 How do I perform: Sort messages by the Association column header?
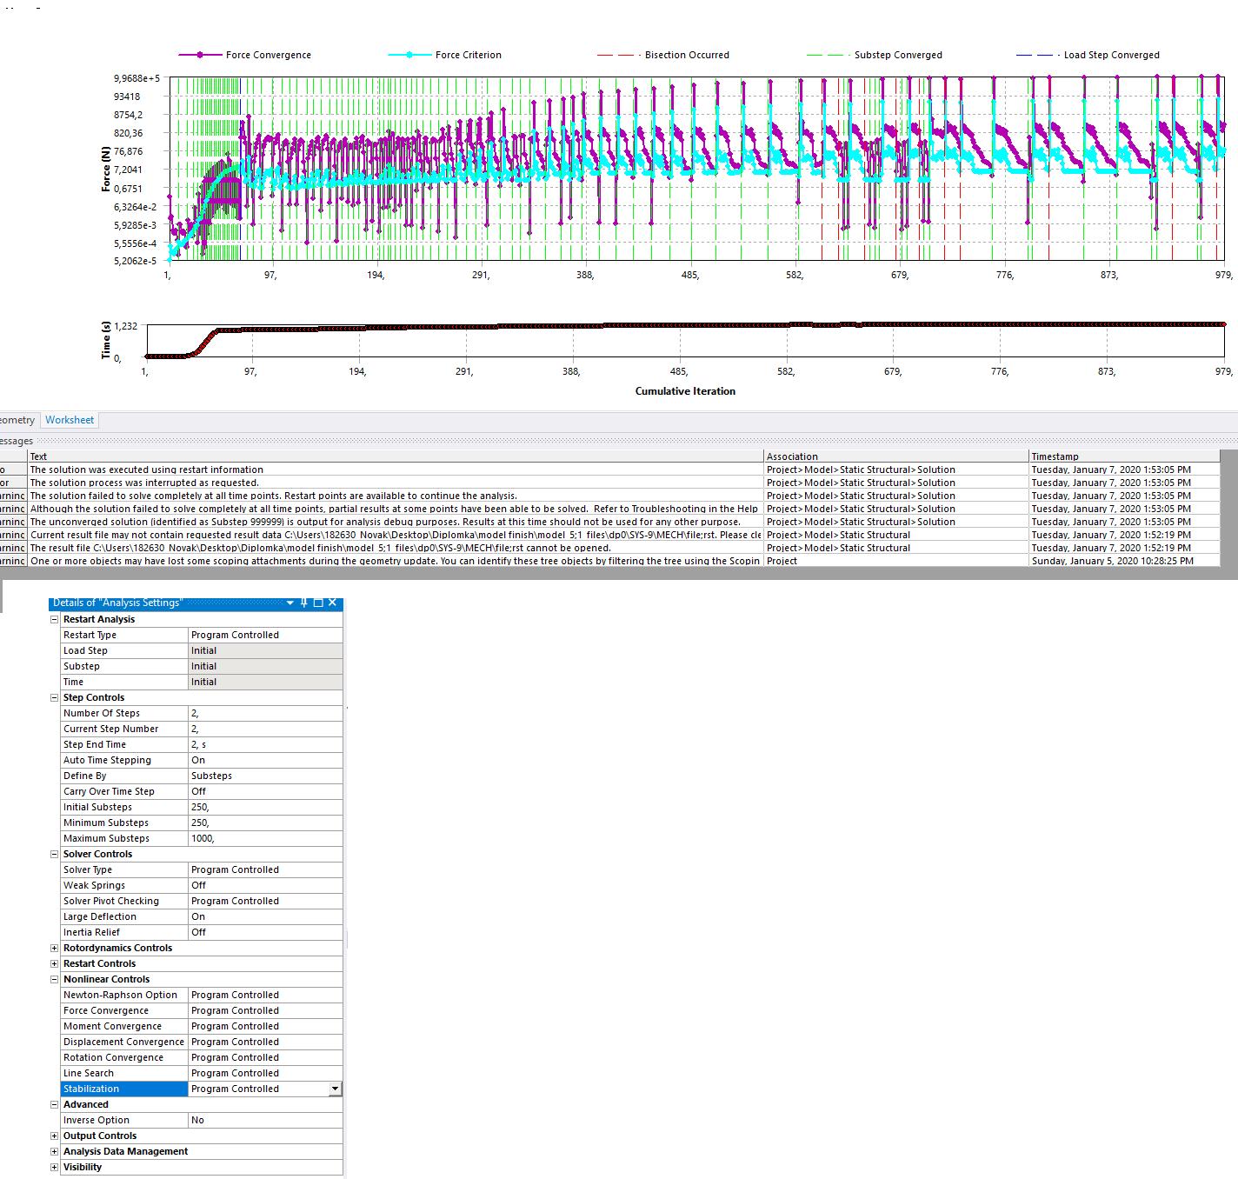(x=896, y=456)
